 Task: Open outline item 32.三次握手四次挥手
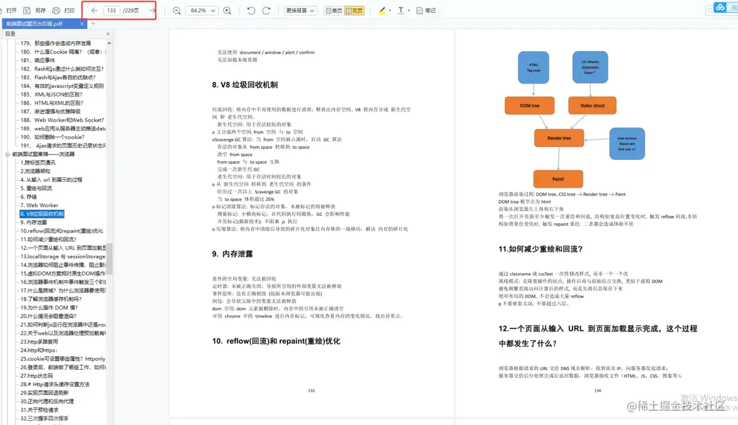(x=44, y=418)
